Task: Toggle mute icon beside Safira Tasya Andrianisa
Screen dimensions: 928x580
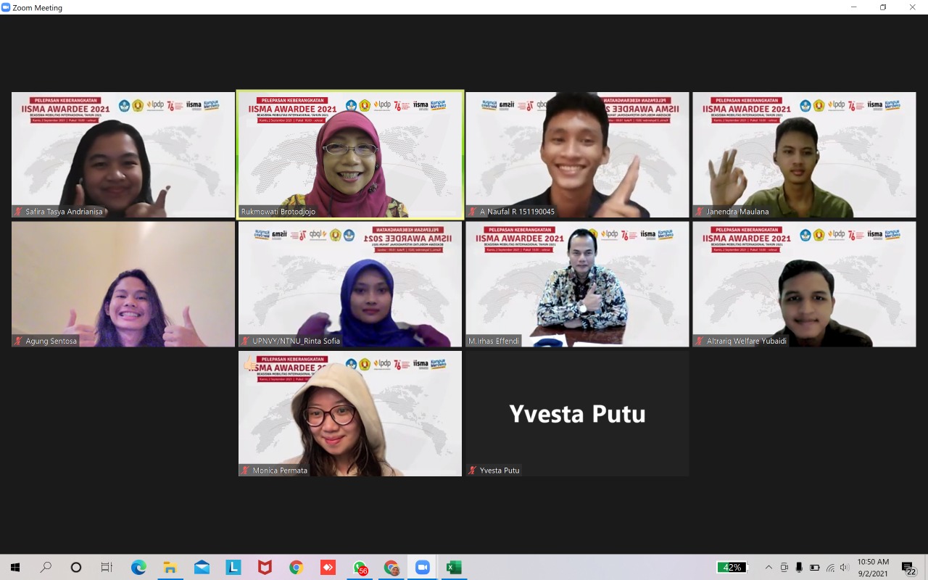Action: (17, 212)
